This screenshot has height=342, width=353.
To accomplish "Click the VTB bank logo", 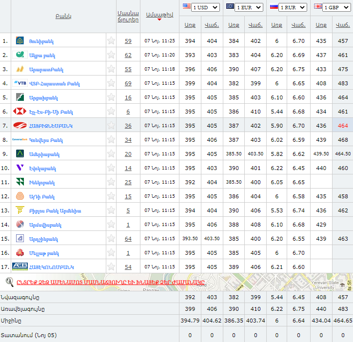I will pyautogui.click(x=20, y=83).
